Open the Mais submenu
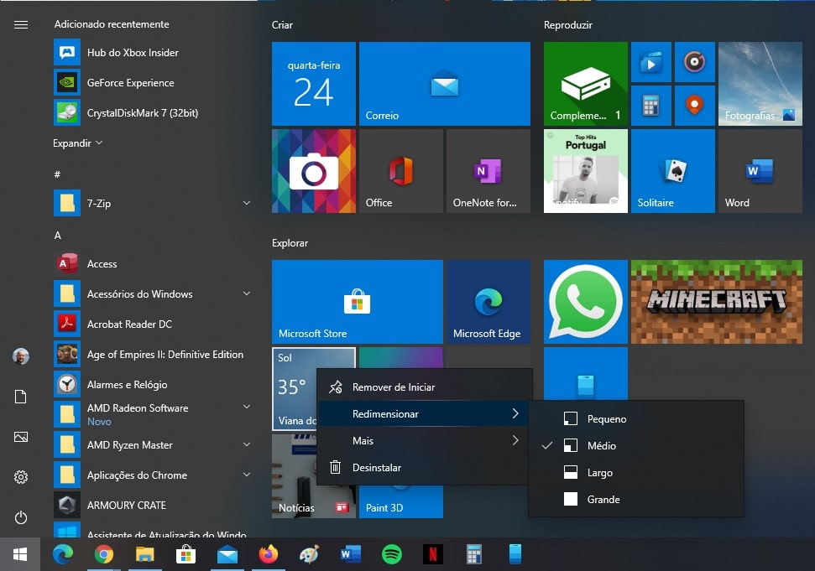Viewport: 815px width, 571px height. tap(425, 441)
